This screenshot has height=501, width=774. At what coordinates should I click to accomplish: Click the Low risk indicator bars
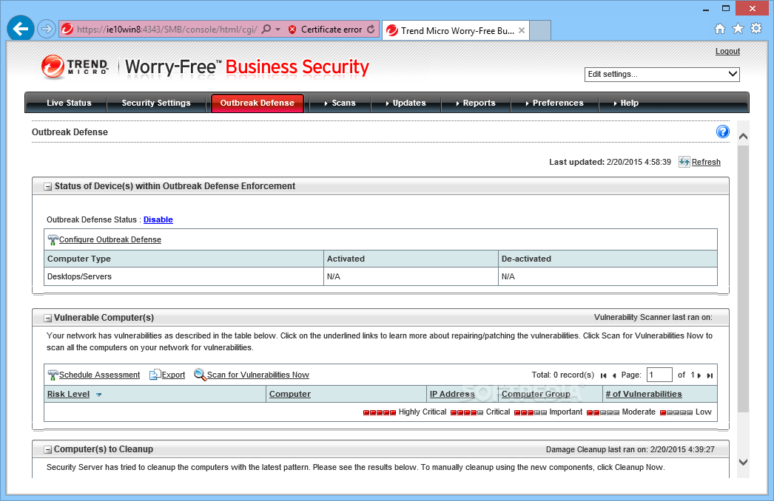tap(676, 413)
